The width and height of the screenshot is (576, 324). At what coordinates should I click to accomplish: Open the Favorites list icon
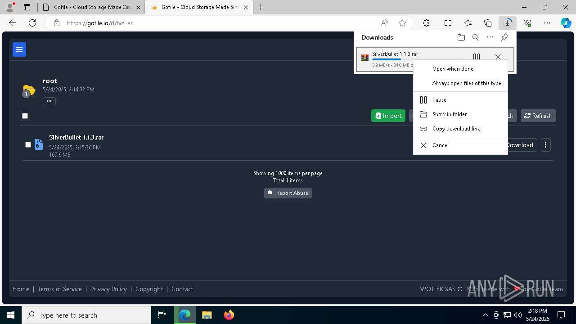point(468,23)
